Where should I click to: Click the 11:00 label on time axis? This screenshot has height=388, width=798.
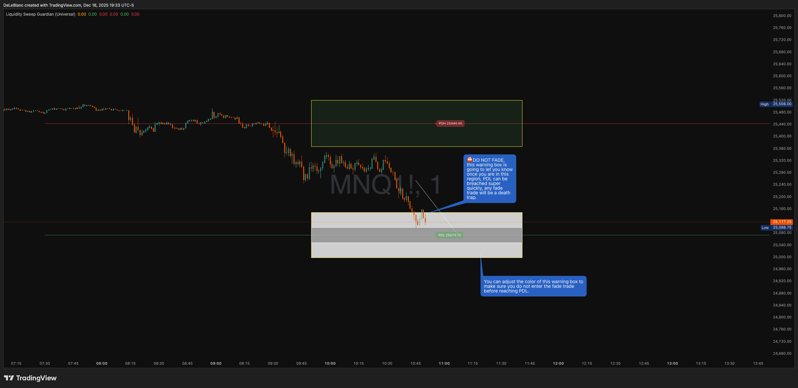point(444,363)
